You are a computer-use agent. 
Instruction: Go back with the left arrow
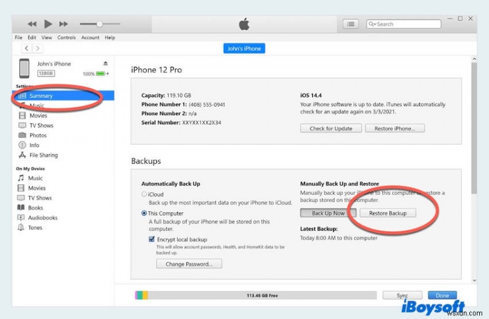[26, 48]
